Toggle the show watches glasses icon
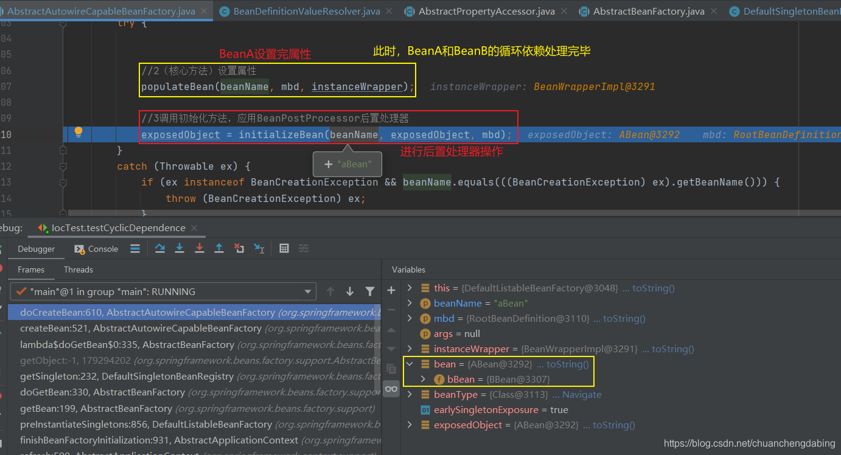 (391, 388)
